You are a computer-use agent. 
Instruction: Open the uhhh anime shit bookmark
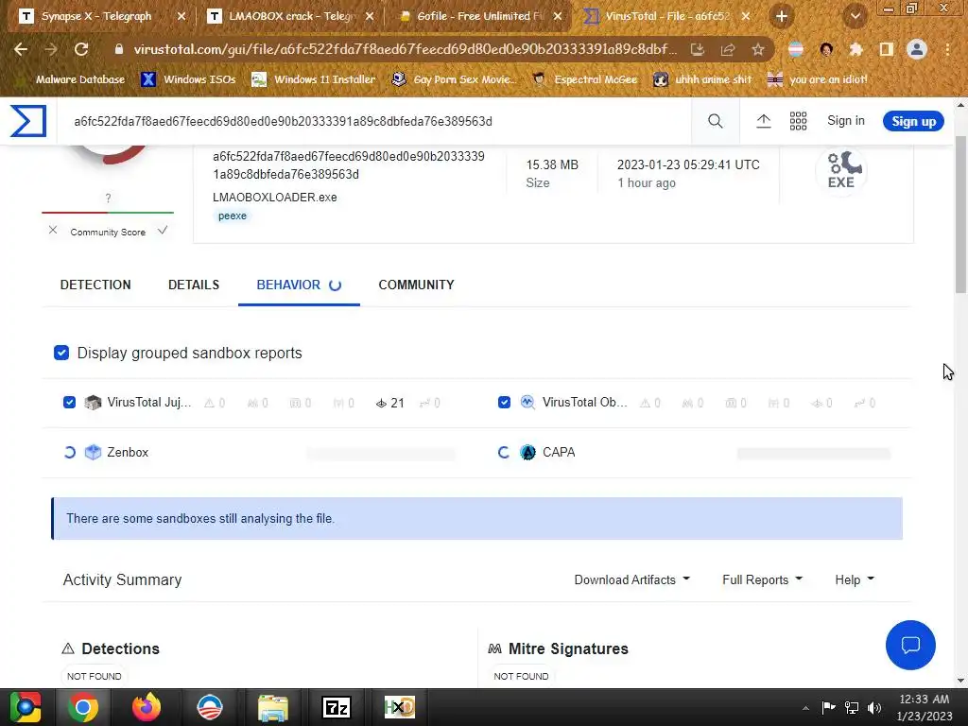pyautogui.click(x=702, y=79)
